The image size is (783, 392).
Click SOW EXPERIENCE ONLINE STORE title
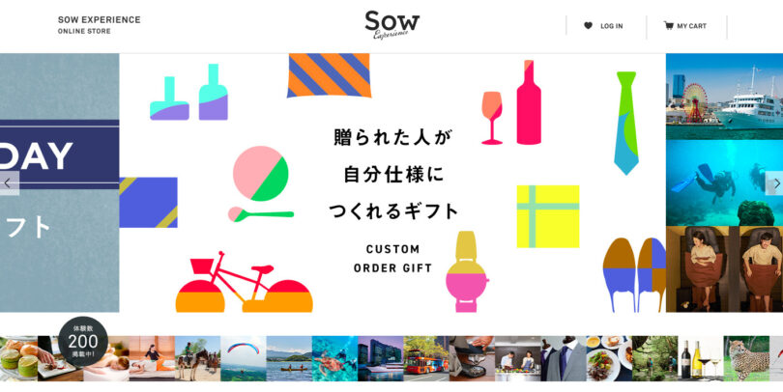(99, 25)
